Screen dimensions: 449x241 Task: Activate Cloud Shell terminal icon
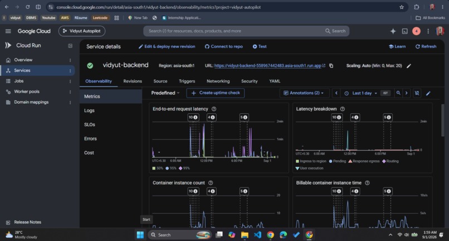point(404,31)
